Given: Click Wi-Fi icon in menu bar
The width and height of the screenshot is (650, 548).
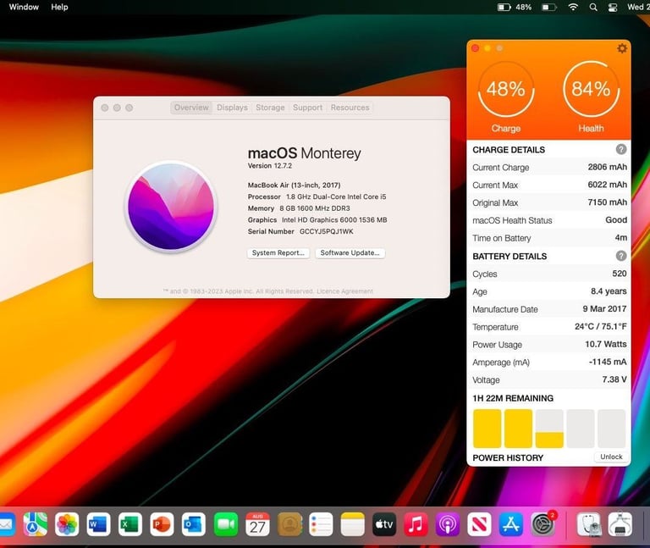Looking at the screenshot, I should click(573, 7).
